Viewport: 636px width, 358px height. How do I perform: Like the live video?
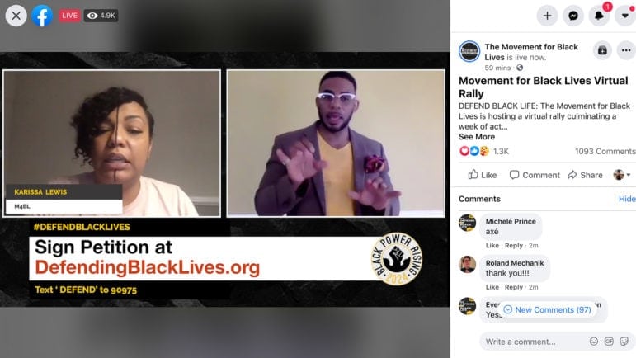[483, 175]
